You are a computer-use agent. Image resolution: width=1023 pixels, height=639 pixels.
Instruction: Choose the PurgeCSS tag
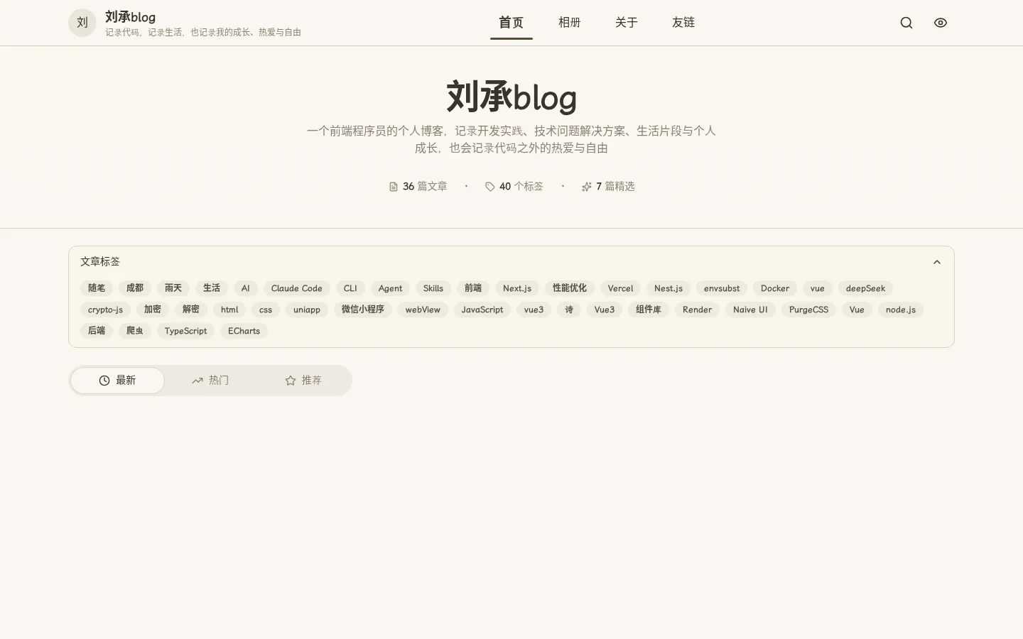(x=808, y=310)
